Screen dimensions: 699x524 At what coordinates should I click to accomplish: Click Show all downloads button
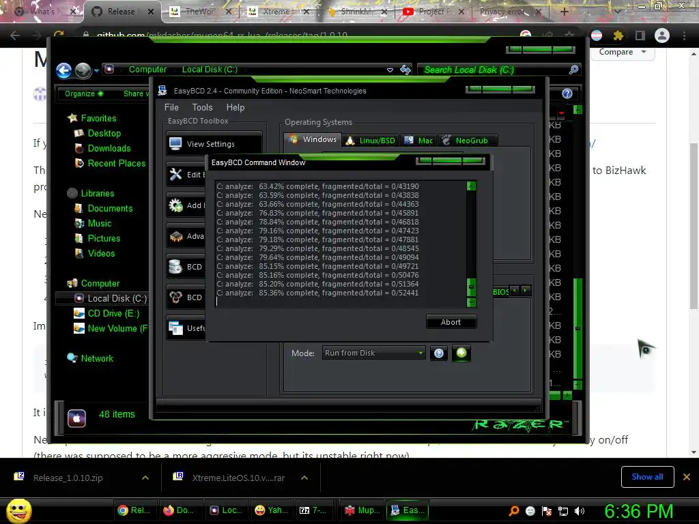pos(647,477)
